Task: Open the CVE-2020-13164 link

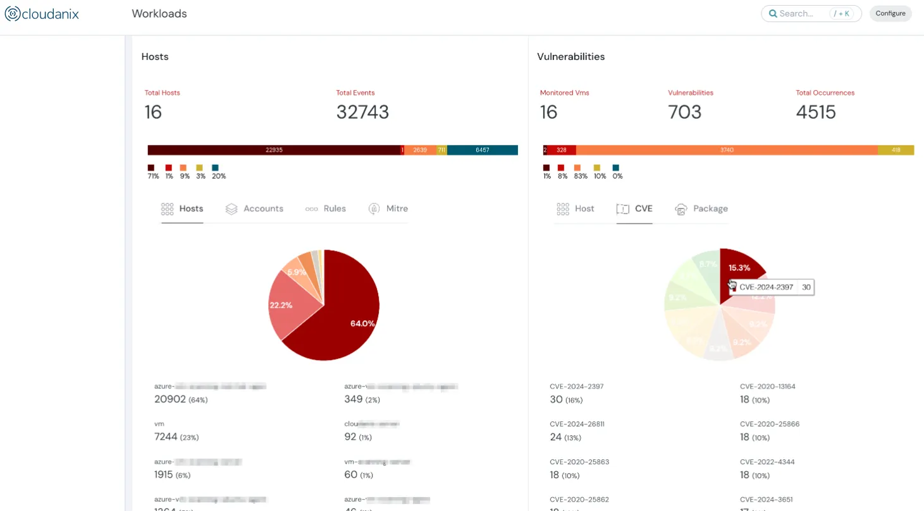Action: coord(768,387)
